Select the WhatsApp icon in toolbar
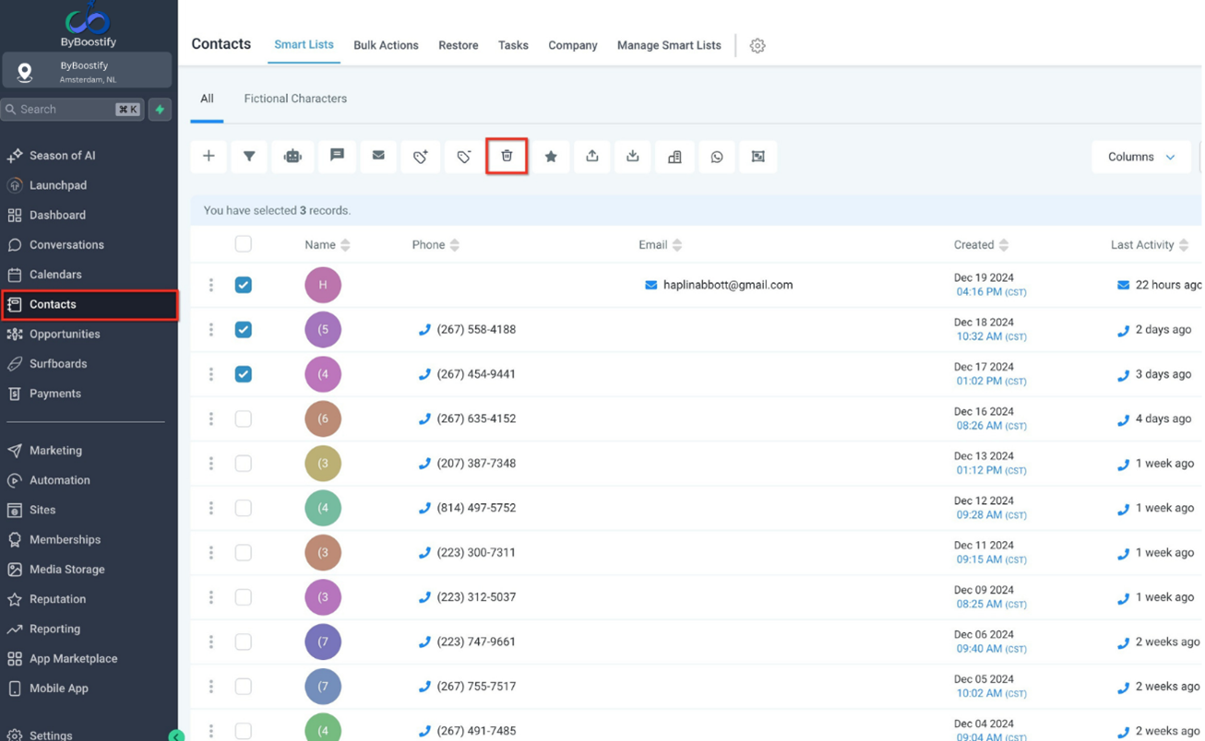This screenshot has width=1205, height=741. click(x=717, y=157)
